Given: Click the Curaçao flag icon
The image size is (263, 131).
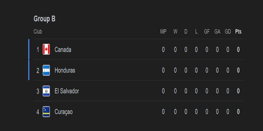Looking at the screenshot, I should click(46, 112).
